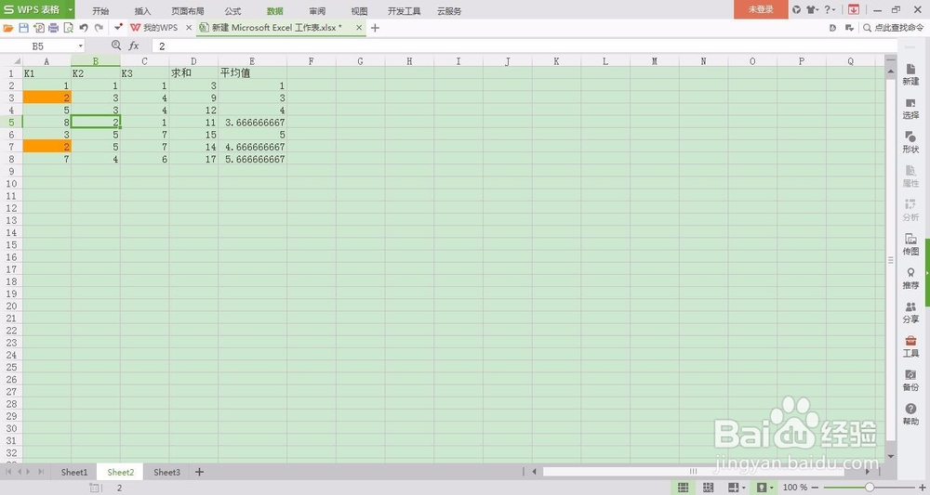Image resolution: width=930 pixels, height=495 pixels.
Task: Open the insert function fx button
Action: pos(133,46)
